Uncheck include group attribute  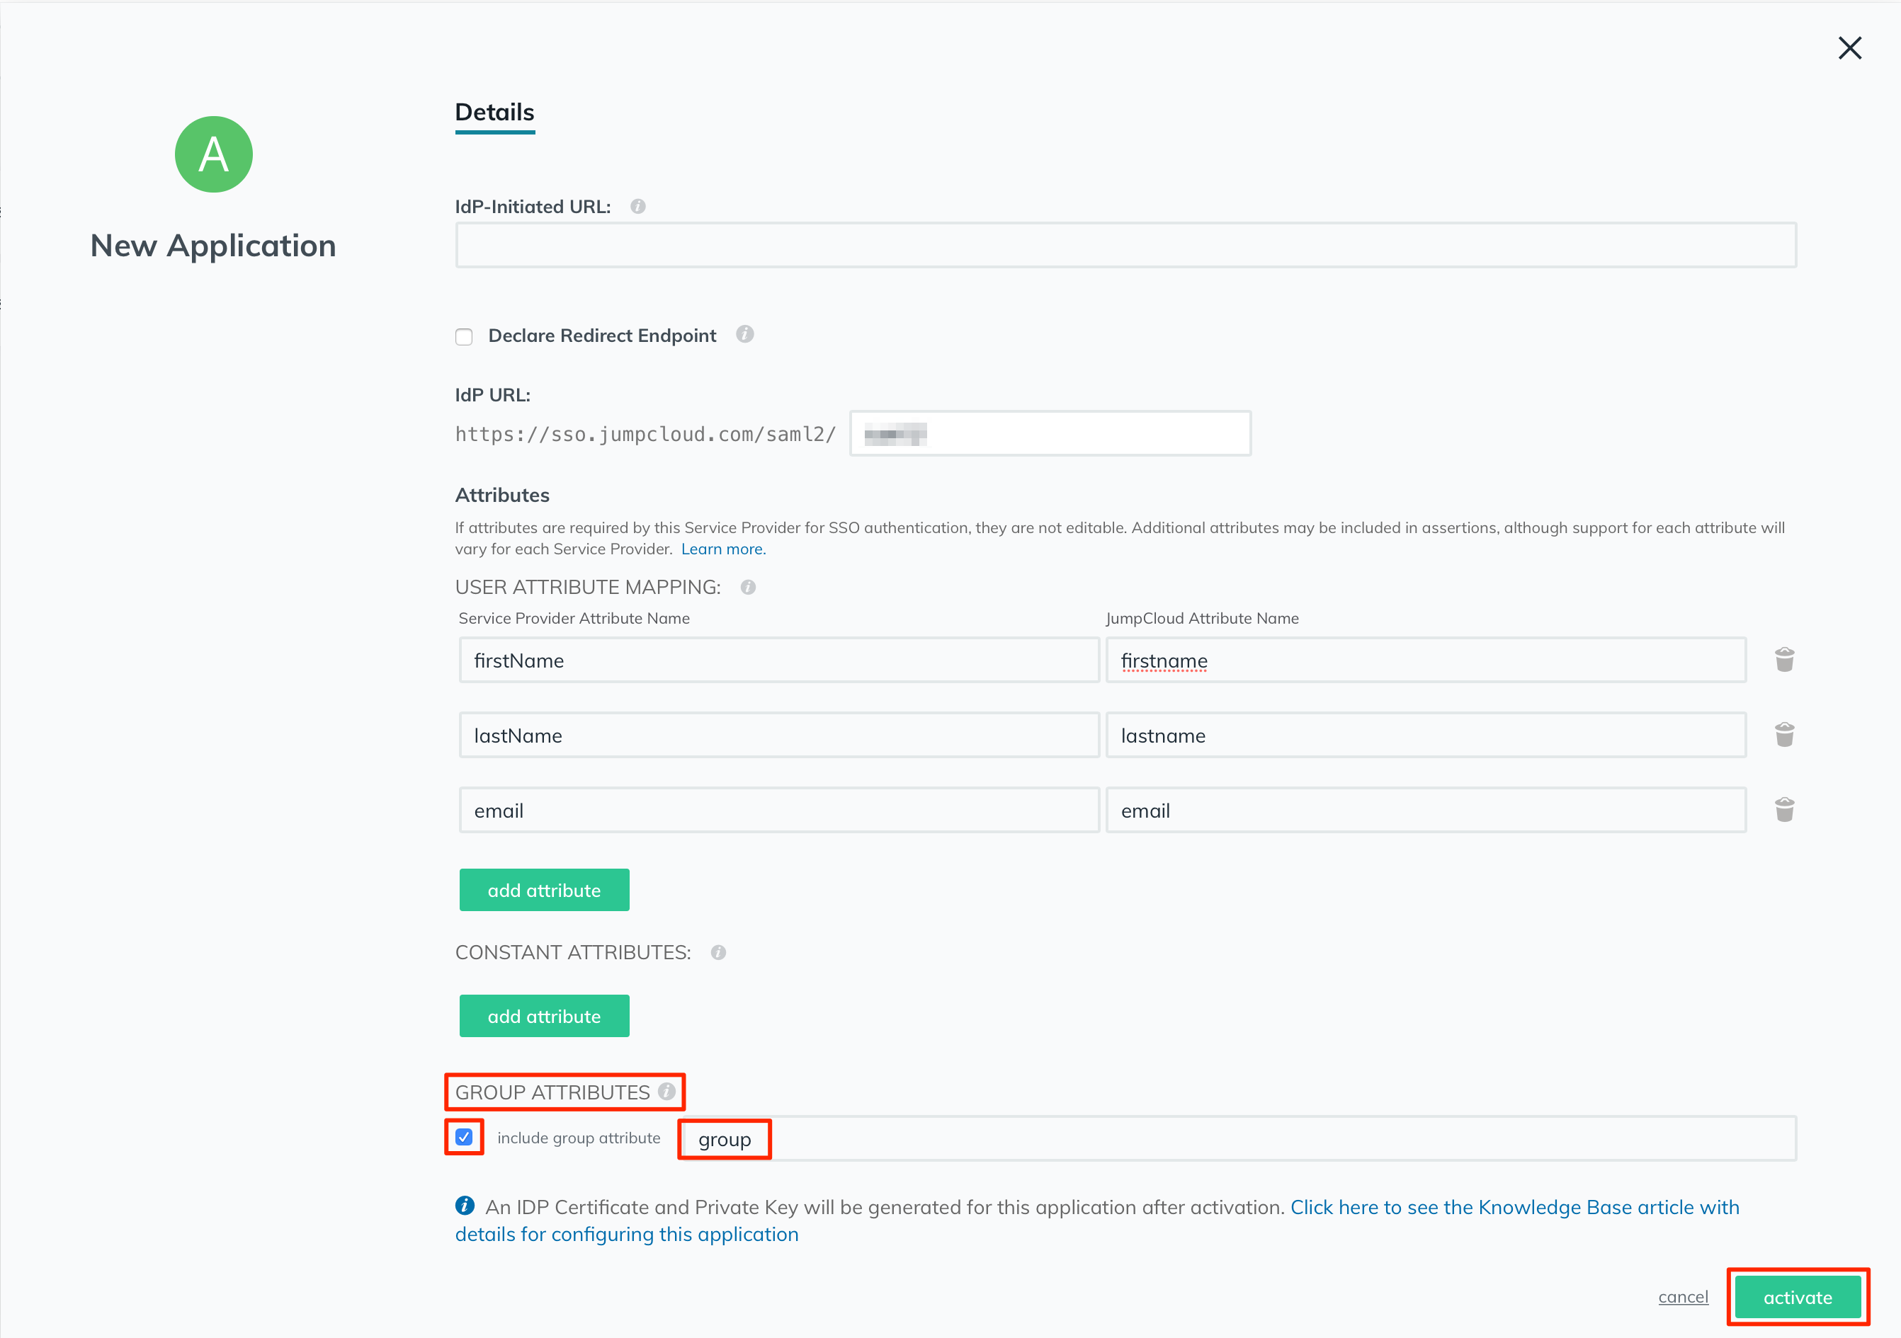[464, 1137]
